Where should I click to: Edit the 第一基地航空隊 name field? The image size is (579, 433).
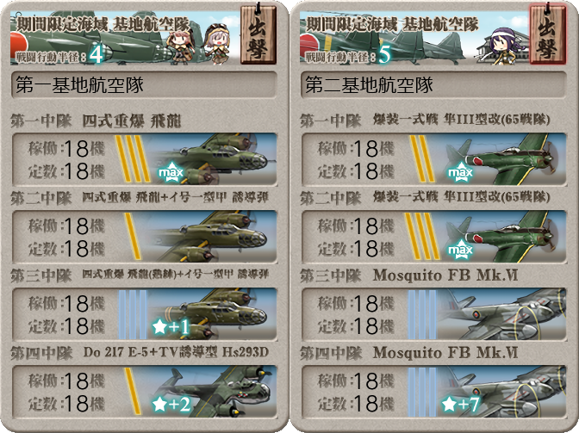(x=145, y=85)
